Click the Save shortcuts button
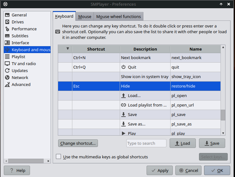This screenshot has width=235, height=177. 212,143
